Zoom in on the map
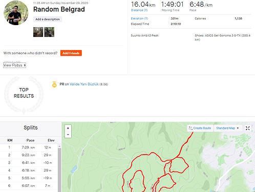 tap(68, 128)
